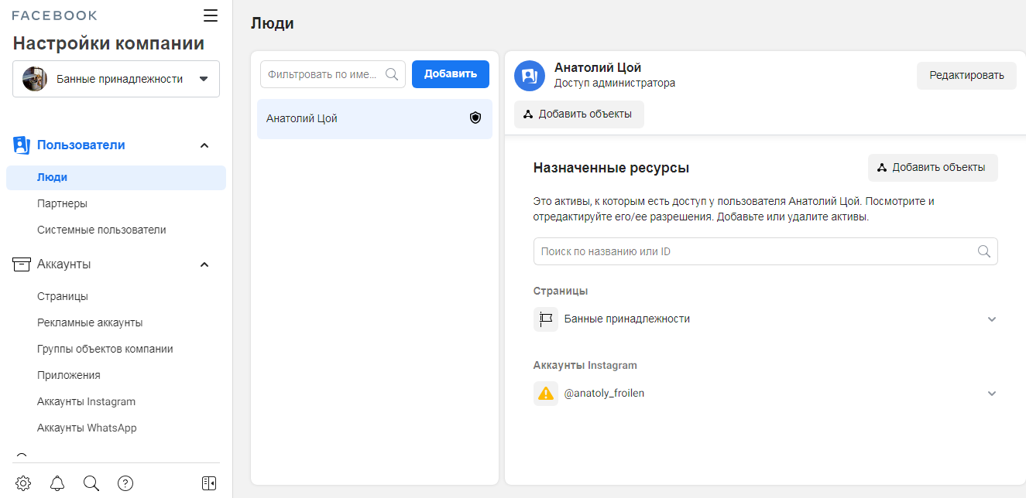This screenshot has height=498, width=1026.
Task: Open the help question mark icon
Action: (x=125, y=483)
